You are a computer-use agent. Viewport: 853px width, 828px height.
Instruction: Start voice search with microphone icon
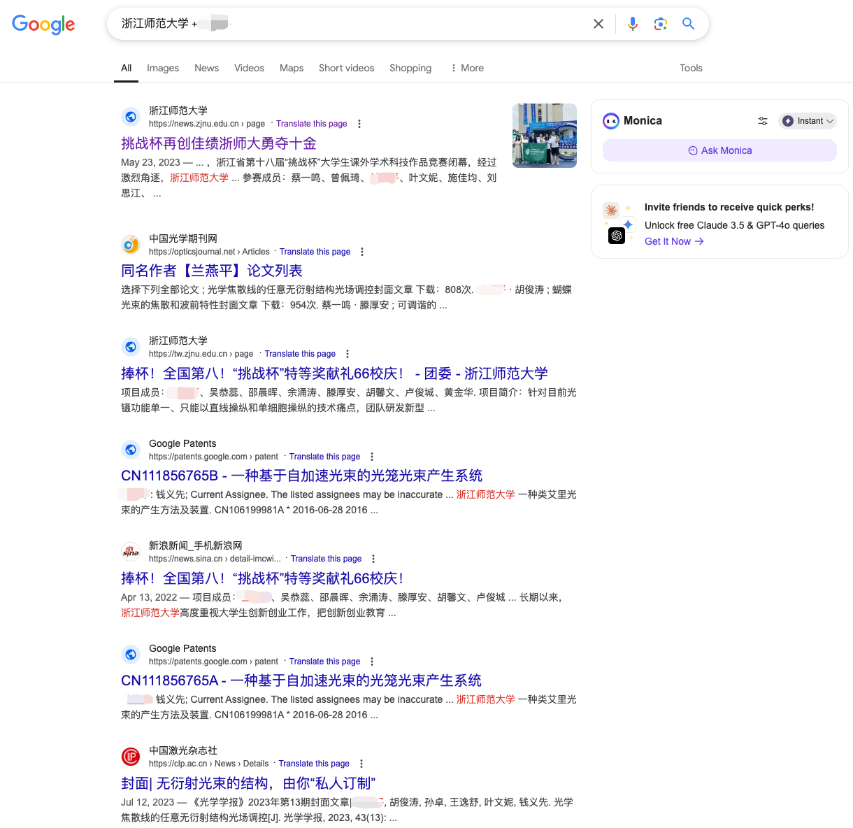click(632, 24)
